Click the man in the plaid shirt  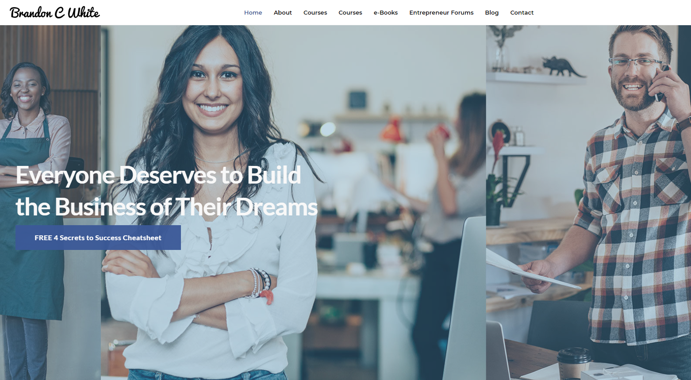click(628, 199)
